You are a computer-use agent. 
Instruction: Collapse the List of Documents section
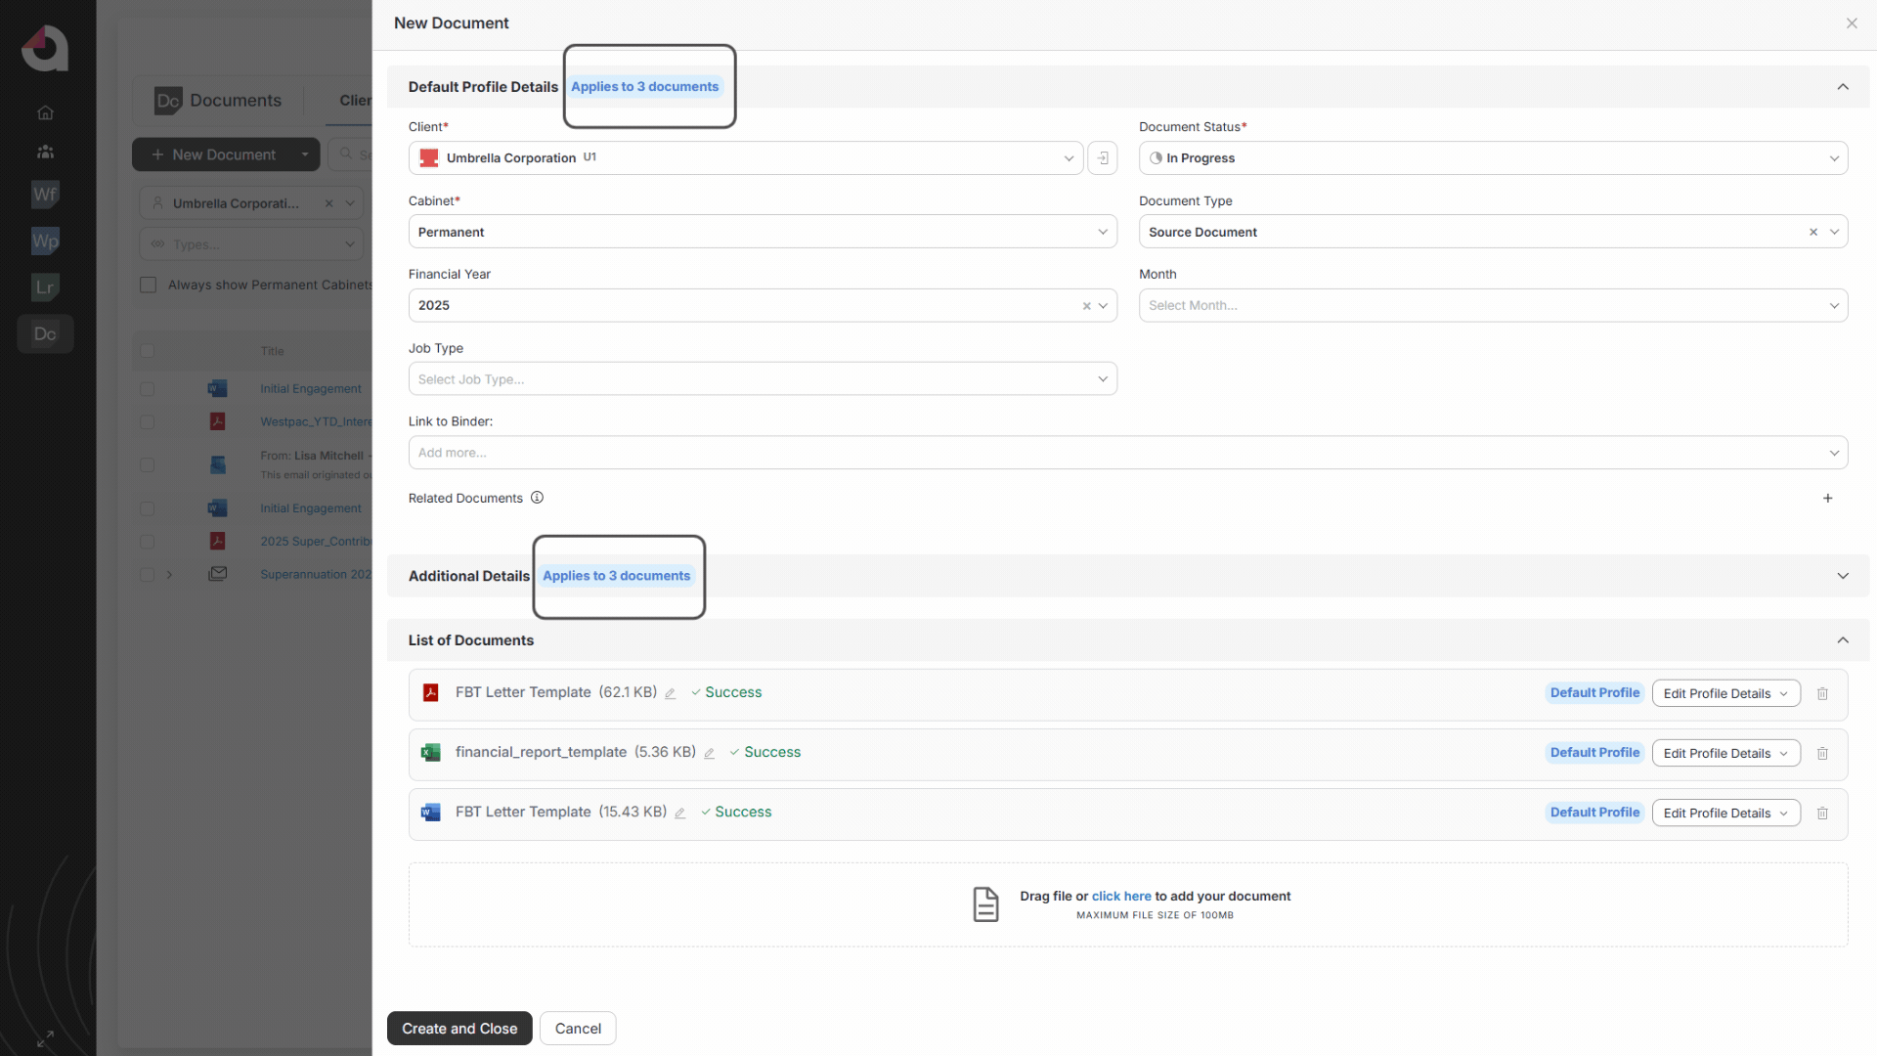[x=1843, y=640]
